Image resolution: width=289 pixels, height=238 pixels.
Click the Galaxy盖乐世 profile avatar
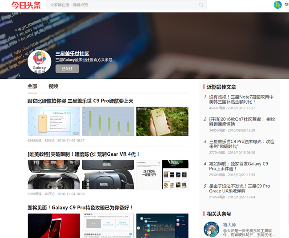coord(40,63)
